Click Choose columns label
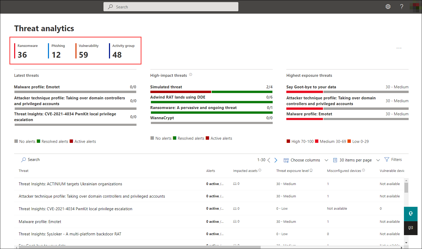 pos(305,160)
